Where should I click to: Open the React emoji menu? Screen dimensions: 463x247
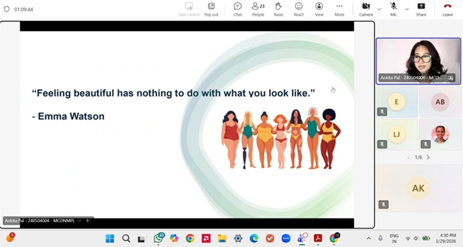[299, 9]
